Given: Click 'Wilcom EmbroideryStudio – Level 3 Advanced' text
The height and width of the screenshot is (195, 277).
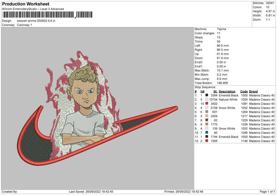Looking at the screenshot, I should point(33,9).
